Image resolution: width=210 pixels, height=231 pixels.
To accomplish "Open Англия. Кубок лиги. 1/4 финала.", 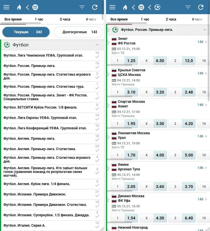I will point(52,184).
